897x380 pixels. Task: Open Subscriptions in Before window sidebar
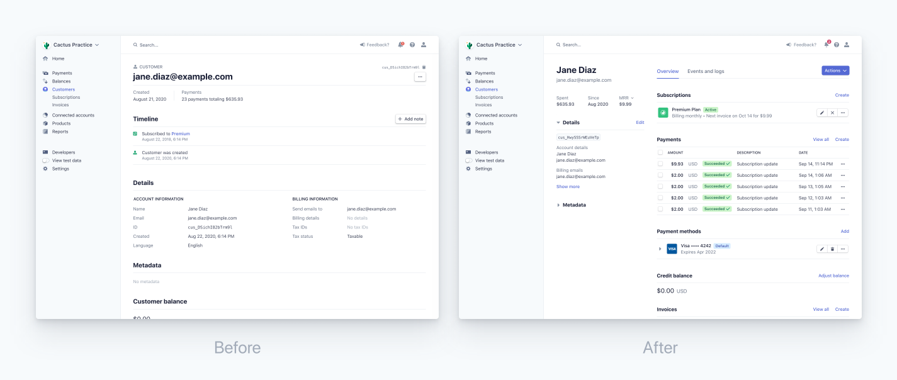pos(66,98)
